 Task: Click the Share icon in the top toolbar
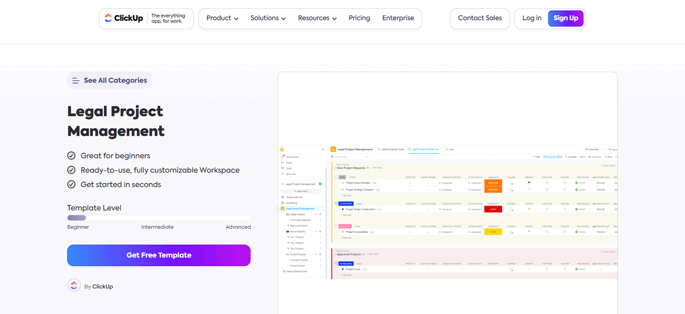tap(612, 149)
